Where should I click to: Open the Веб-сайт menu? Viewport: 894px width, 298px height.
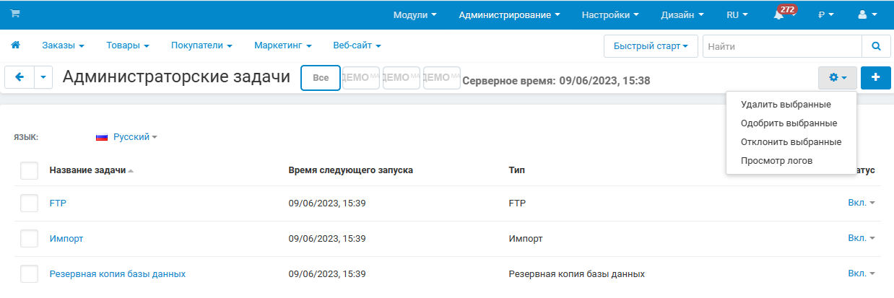point(357,45)
